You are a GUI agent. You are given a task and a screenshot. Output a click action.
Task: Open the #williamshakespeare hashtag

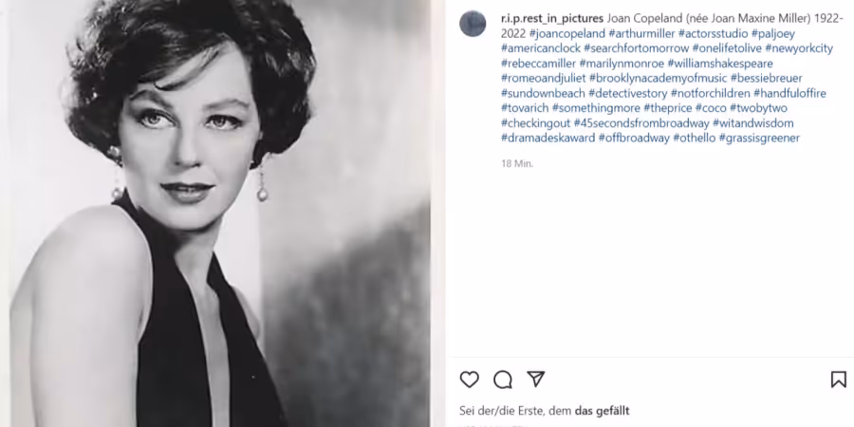[x=720, y=64]
